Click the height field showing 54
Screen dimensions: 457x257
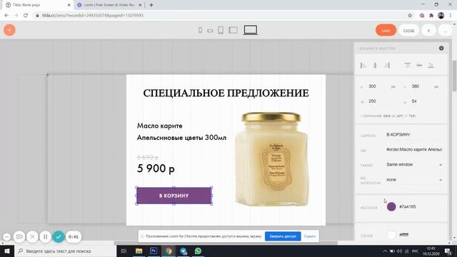point(421,101)
